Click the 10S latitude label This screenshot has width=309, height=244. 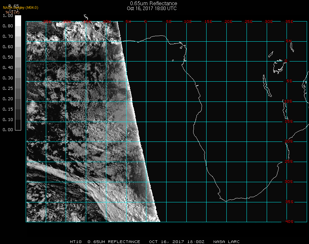click(288, 101)
